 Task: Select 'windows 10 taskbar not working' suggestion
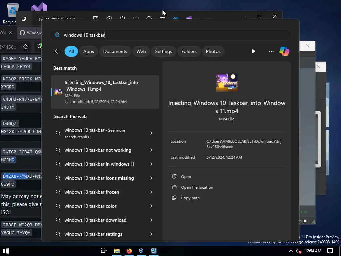[98, 150]
